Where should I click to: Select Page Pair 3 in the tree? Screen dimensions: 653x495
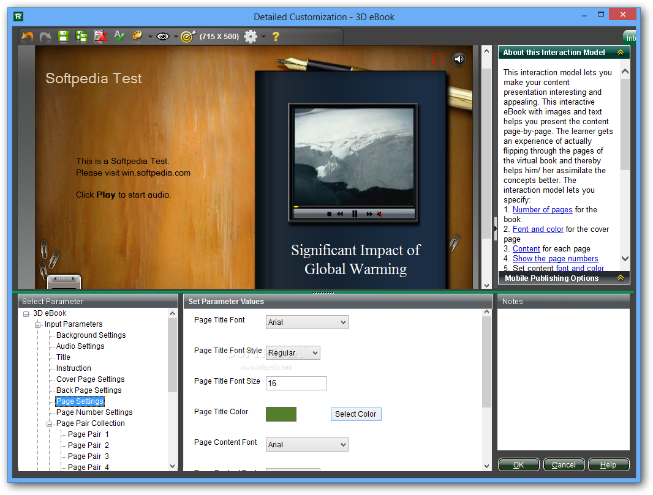pyautogui.click(x=88, y=456)
